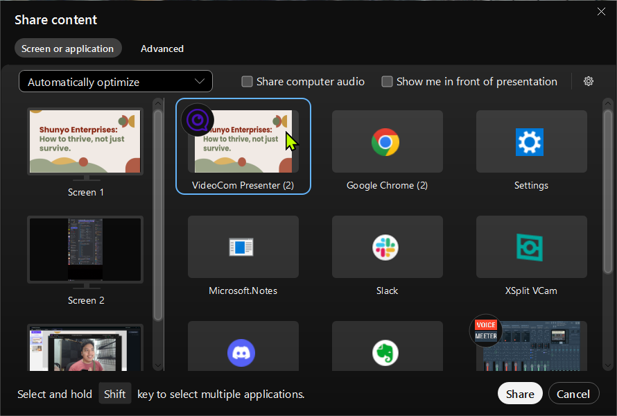This screenshot has width=617, height=416.
Task: Switch to Screen or application tab
Action: point(68,49)
